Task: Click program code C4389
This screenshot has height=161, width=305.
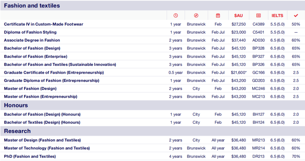Action: coord(258,24)
